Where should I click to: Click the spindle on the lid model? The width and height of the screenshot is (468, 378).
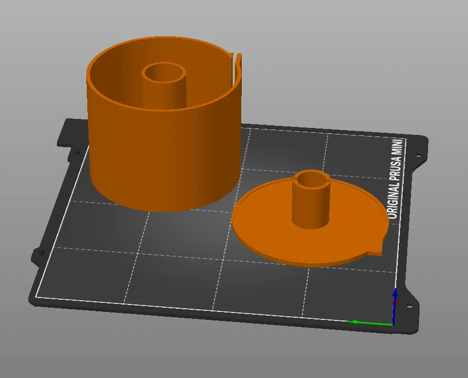pyautogui.click(x=311, y=199)
